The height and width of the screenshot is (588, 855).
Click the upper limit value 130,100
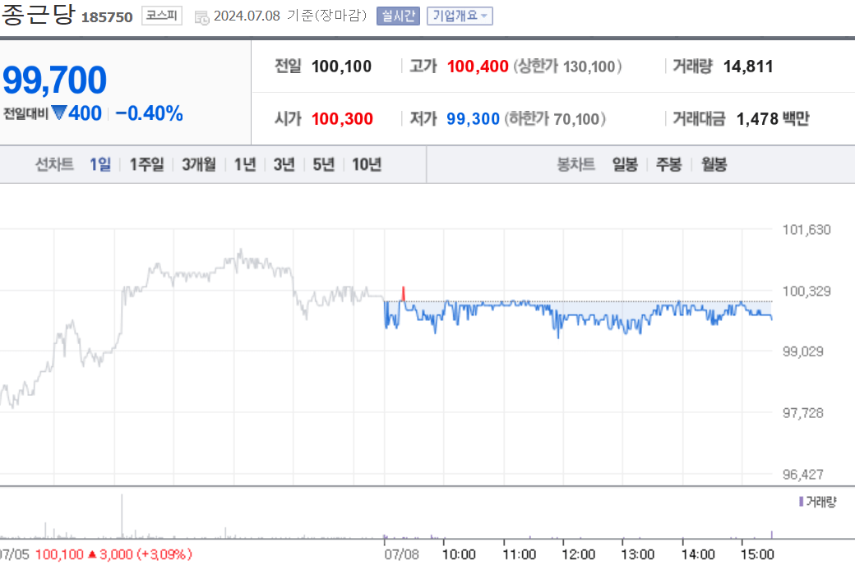[x=589, y=67]
